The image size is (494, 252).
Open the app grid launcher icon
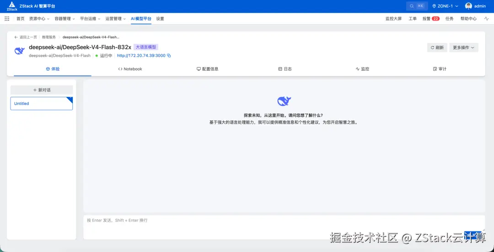pos(7,19)
